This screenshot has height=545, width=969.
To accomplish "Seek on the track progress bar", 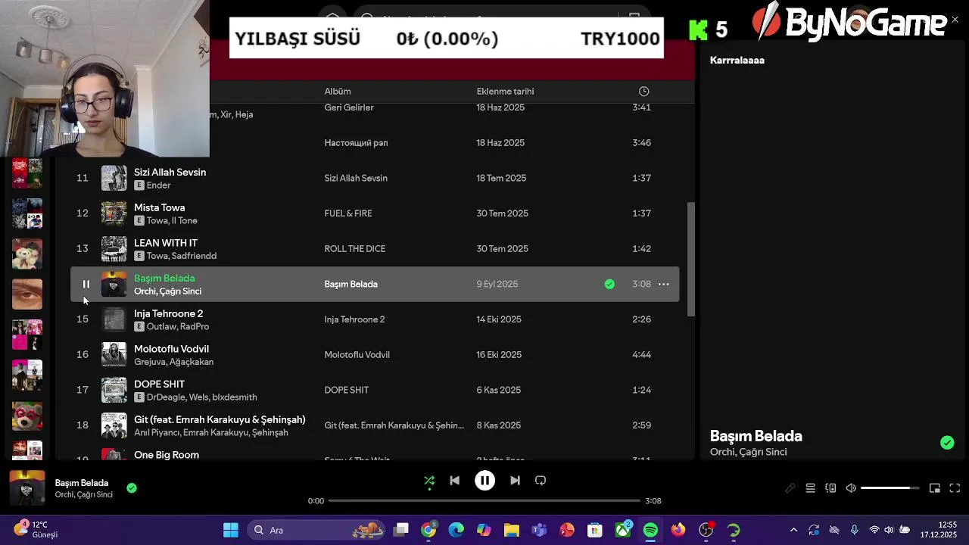I will (x=484, y=500).
